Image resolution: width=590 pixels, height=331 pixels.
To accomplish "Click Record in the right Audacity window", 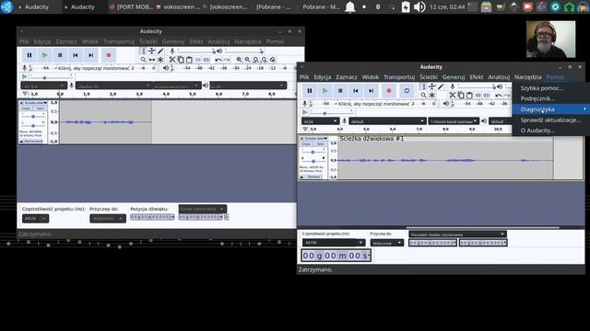I will click(389, 91).
